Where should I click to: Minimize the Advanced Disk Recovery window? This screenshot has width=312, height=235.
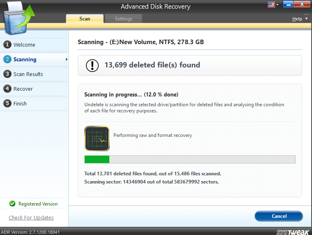click(x=288, y=4)
